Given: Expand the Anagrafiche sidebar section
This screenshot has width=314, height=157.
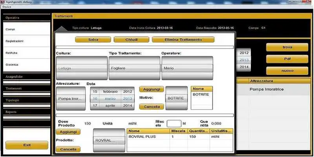Looking at the screenshot, I should coord(27,77).
